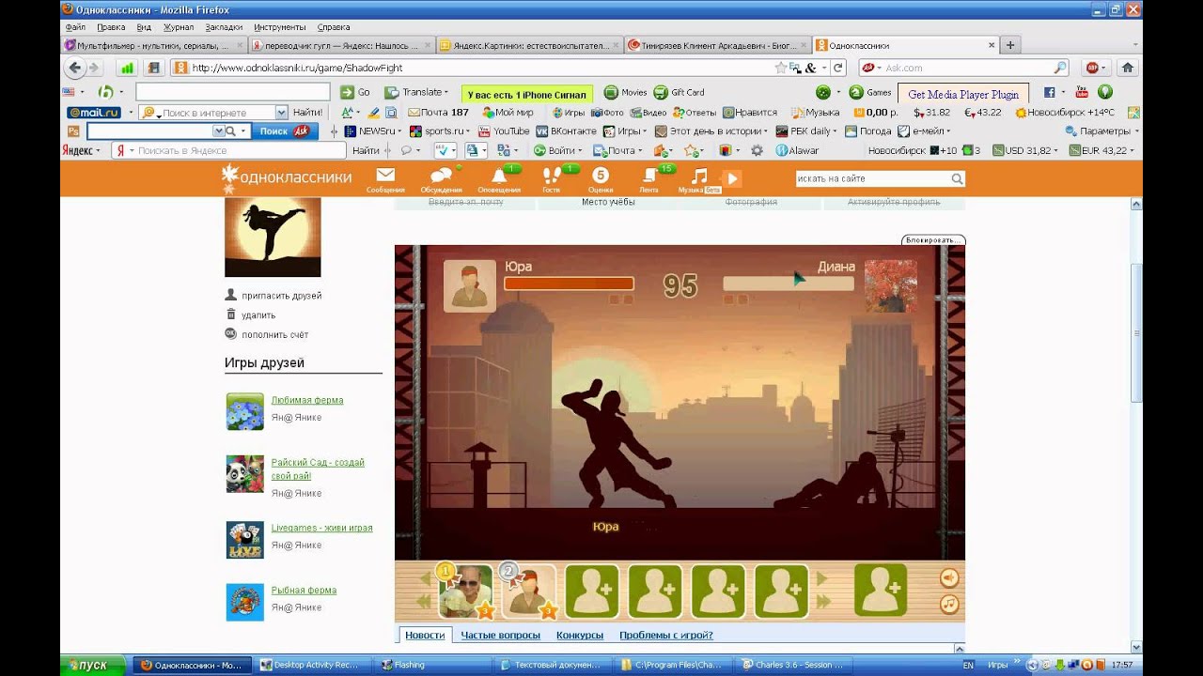
Task: Click the Firefox back arrow button
Action: (75, 68)
